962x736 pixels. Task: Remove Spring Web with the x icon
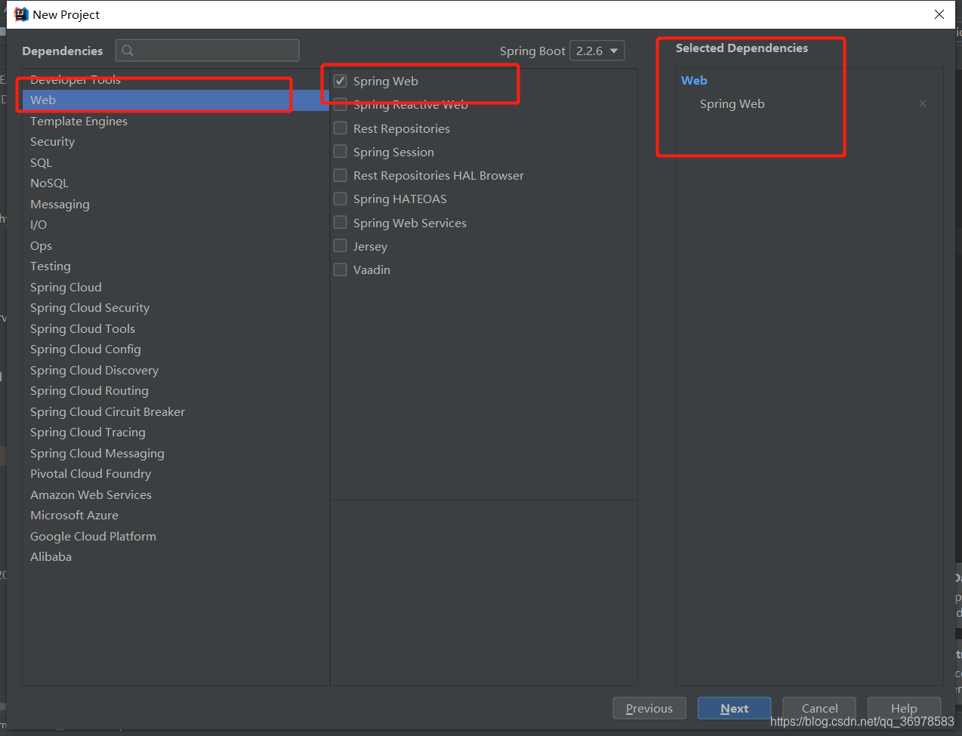pos(923,103)
